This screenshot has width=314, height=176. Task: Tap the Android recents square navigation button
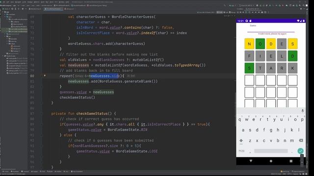pos(291,161)
